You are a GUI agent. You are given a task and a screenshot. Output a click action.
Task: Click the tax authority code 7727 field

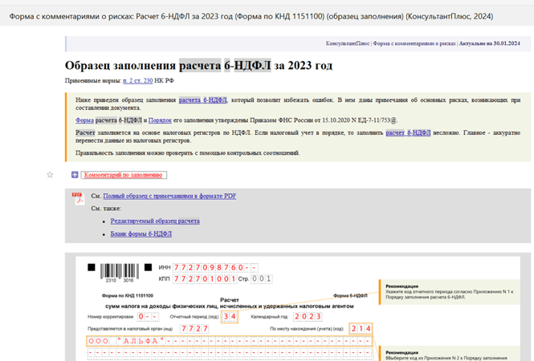point(195,329)
